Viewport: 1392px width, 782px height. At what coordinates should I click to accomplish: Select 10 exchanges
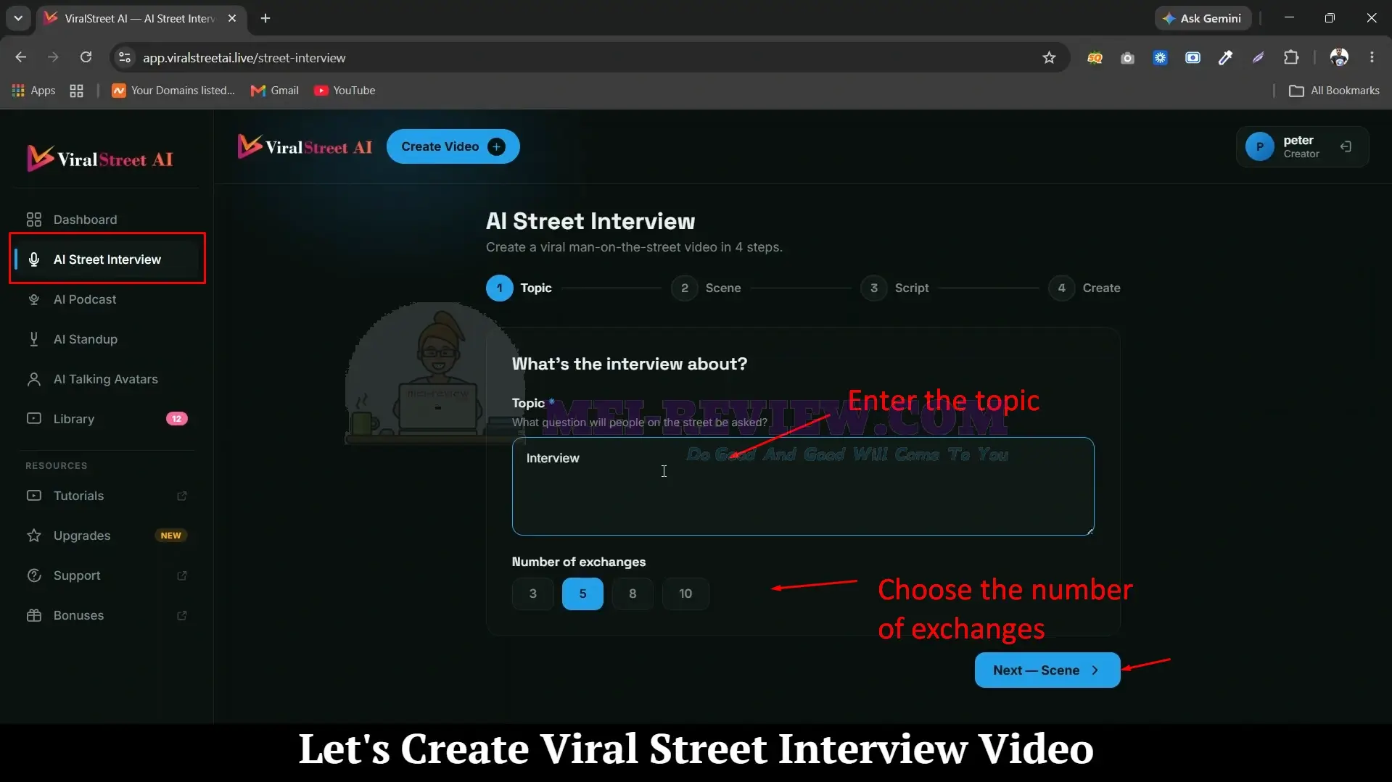pos(685,594)
